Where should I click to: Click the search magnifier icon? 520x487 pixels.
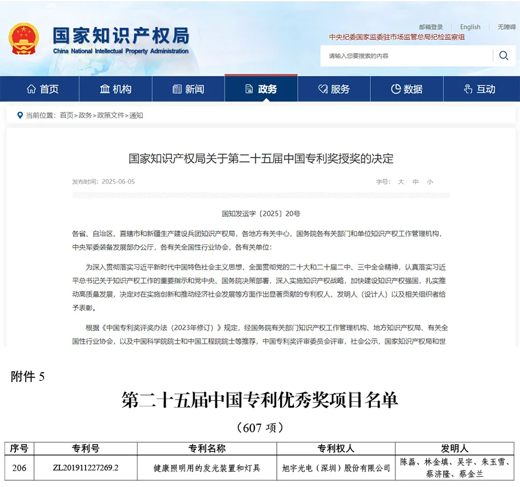point(503,56)
